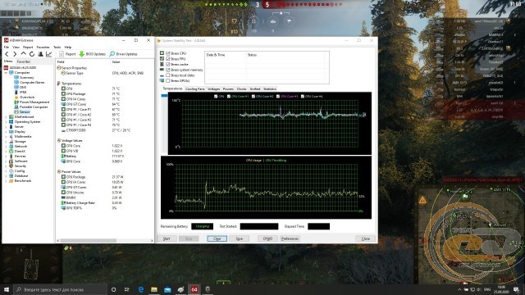Go back in AIDA64 navigation
This screenshot has height=295, width=525.
coord(7,54)
